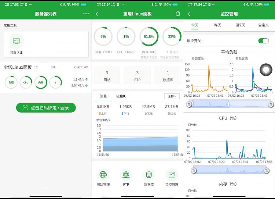Open 数据库 management icon
The width and height of the screenshot is (275, 199).
[x=149, y=175]
